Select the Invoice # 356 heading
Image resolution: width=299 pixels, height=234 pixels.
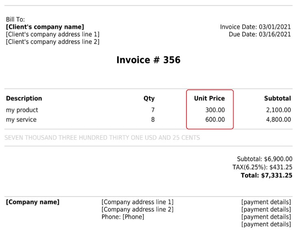click(148, 60)
